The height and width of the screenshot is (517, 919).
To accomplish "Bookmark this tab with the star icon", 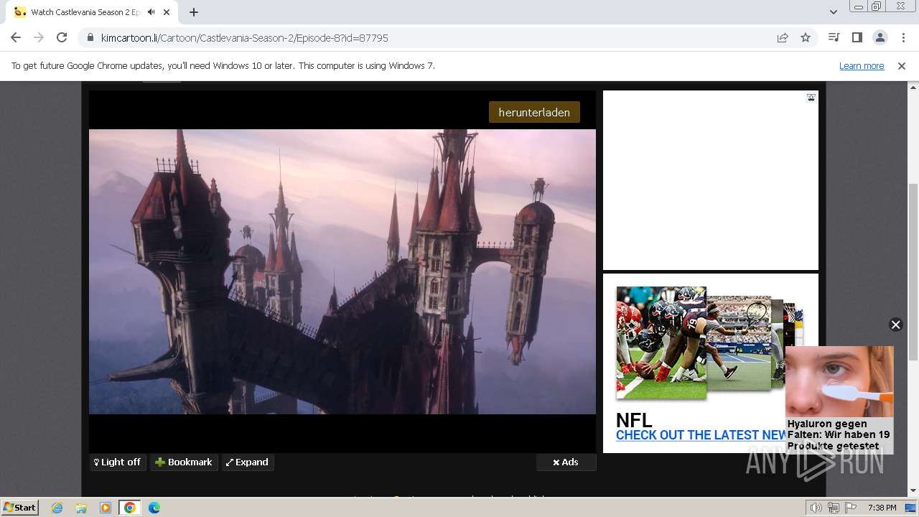I will [x=806, y=37].
